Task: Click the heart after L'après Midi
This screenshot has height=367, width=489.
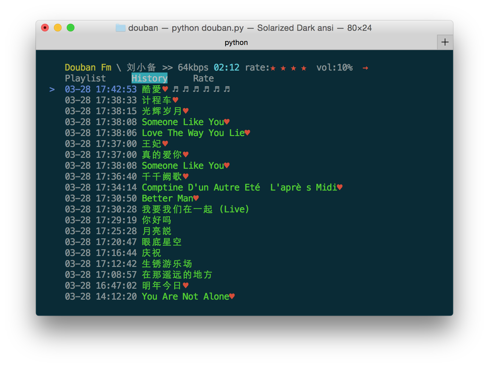Action: pos(340,187)
